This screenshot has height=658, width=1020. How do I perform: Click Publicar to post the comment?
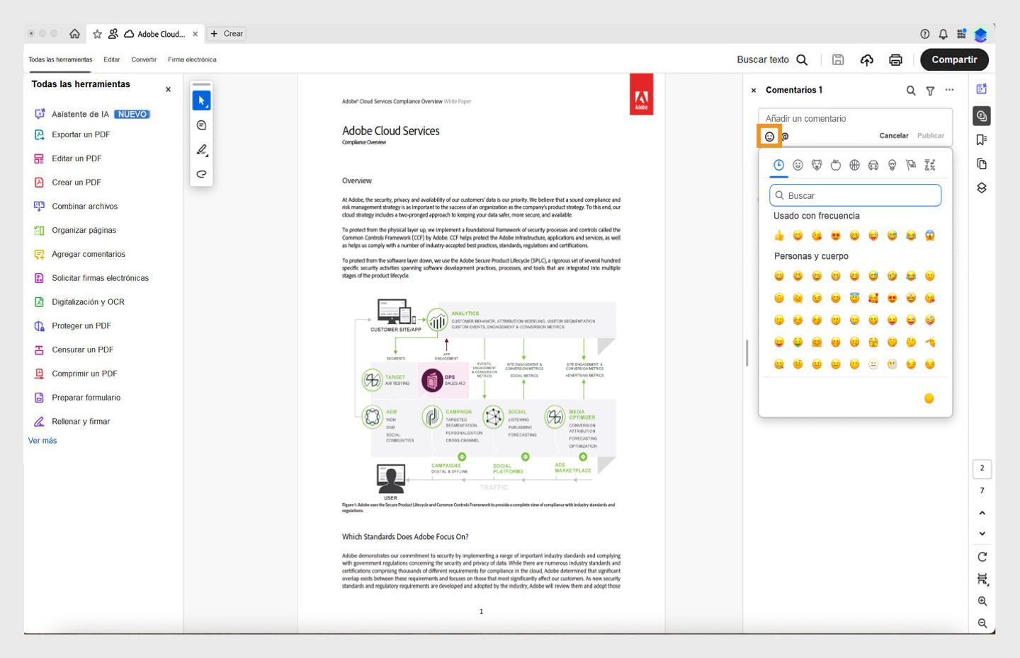(931, 136)
